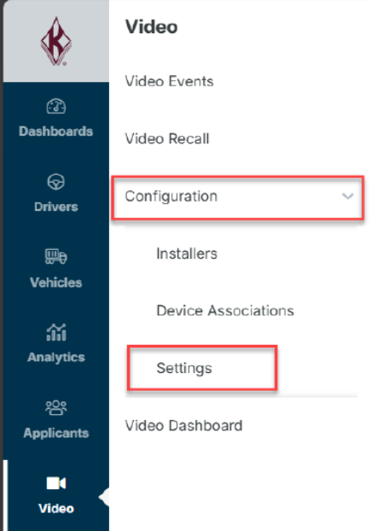Open Dashboards via the gauge icon
The height and width of the screenshot is (531, 371).
coord(56,107)
